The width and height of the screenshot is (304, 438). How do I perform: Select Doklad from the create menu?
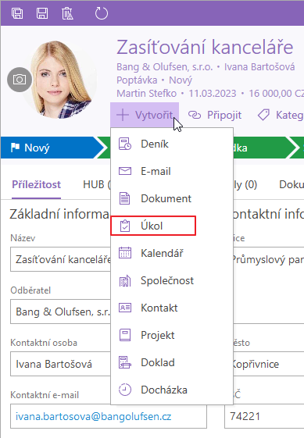(x=172, y=362)
